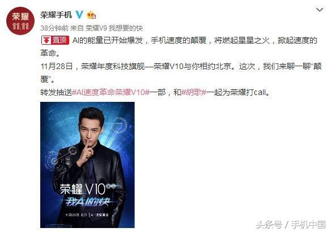Click the 我AI的快 slogan on poster
The height and width of the screenshot is (232, 331).
pos(87,202)
